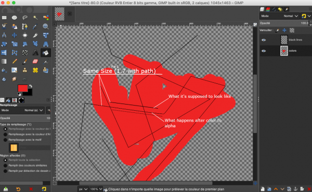Screen dimensions: 312x192
Task: Select the Eraser tool
Action: 35,62
